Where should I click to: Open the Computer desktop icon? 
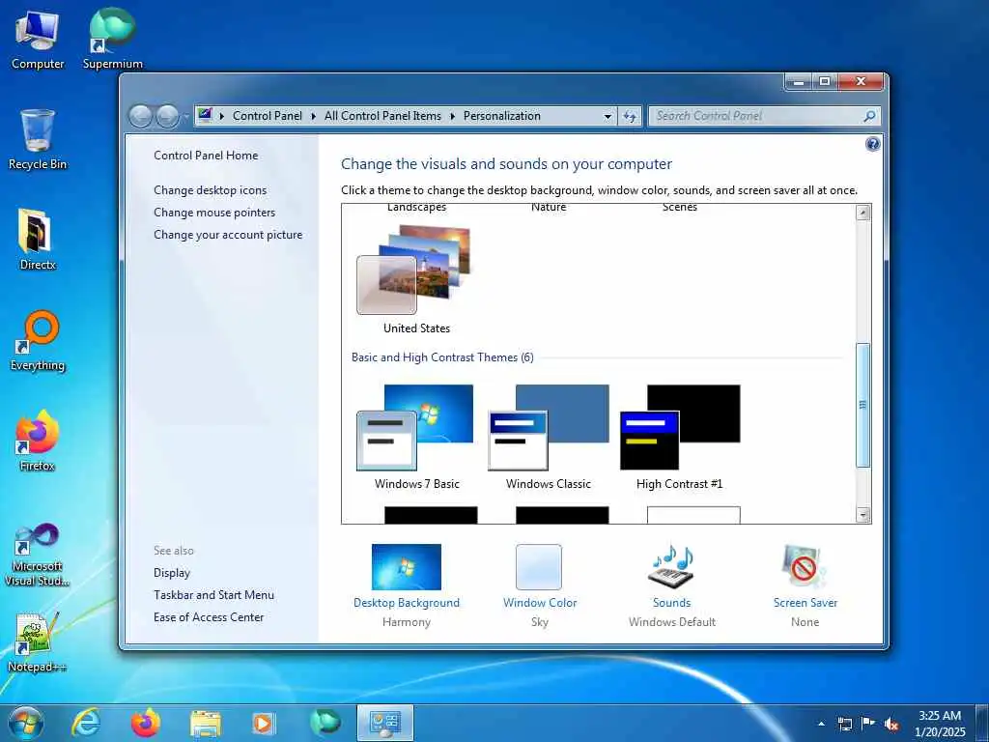pos(38,40)
